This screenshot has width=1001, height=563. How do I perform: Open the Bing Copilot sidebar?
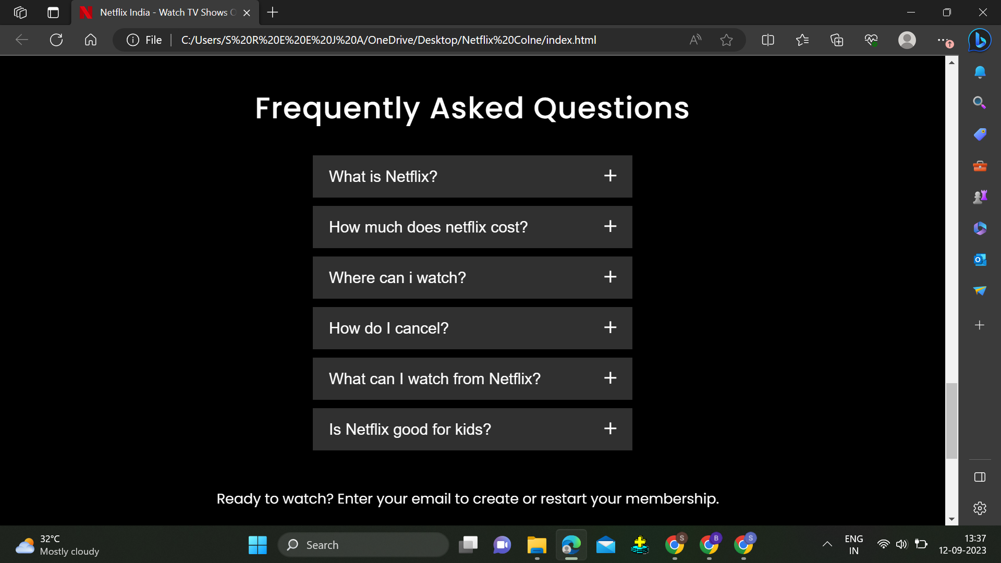pos(979,40)
